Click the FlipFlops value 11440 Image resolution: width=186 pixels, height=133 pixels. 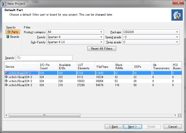(100, 73)
